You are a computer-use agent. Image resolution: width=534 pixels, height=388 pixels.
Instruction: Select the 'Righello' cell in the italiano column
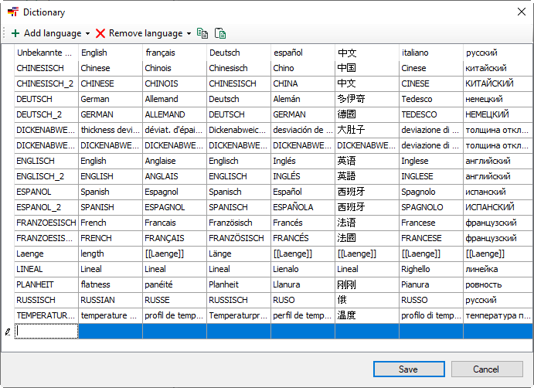(x=430, y=269)
